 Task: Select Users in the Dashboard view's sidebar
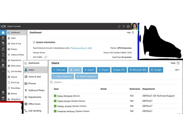pyautogui.click(x=17, y=38)
